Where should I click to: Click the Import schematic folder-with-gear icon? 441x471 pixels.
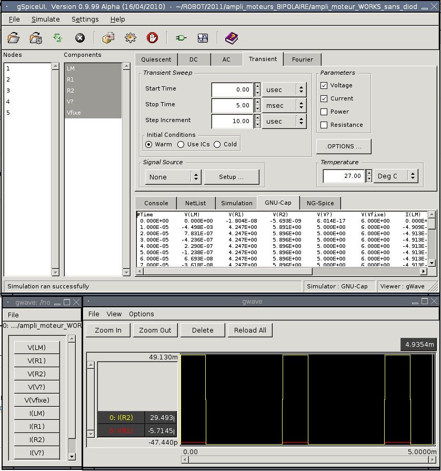36,38
